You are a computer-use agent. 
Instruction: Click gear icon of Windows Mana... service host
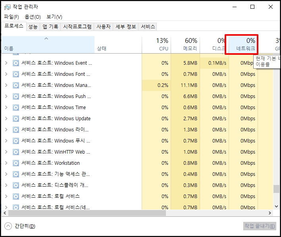pyautogui.click(x=16, y=85)
